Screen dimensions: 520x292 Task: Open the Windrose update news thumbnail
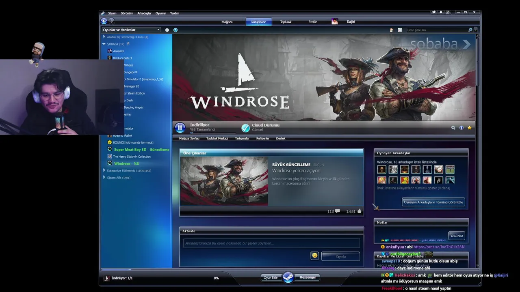click(x=224, y=181)
